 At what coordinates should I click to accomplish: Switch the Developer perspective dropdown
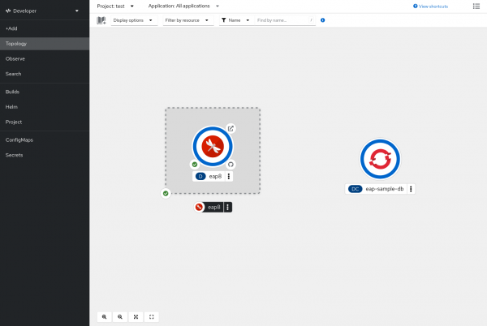tap(44, 11)
